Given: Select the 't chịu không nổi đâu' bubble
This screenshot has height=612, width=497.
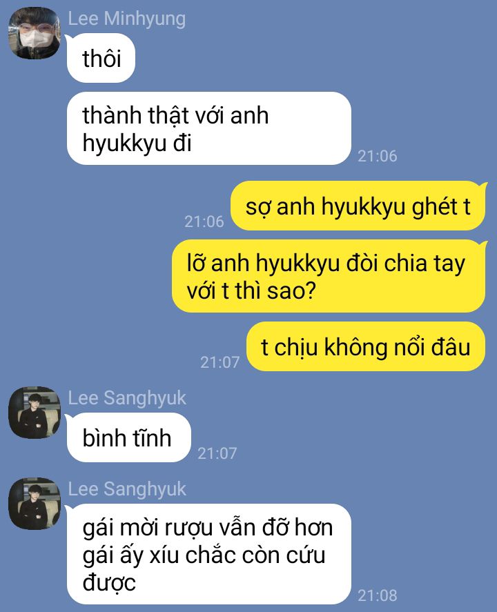Looking at the screenshot, I should pyautogui.click(x=366, y=346).
